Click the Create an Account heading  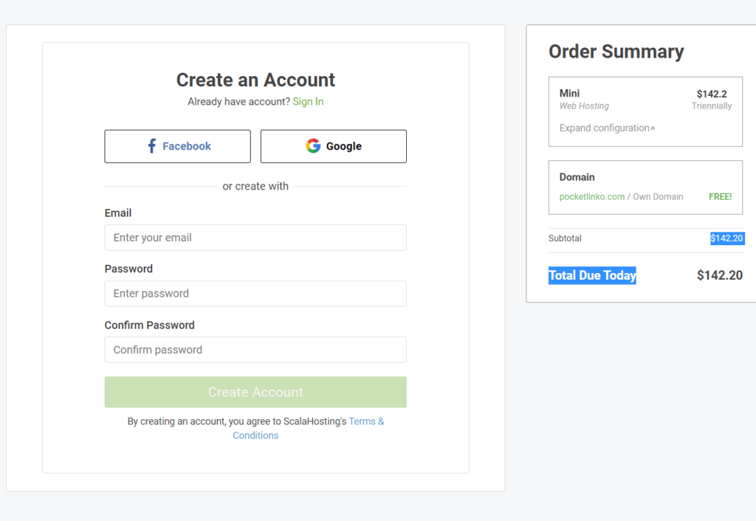[255, 80]
